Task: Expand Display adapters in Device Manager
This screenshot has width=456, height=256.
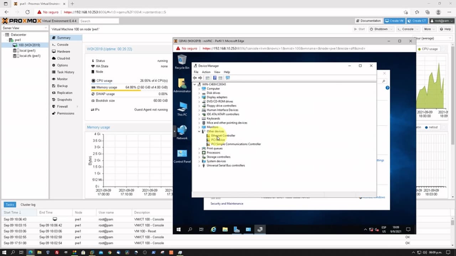Action: pos(199,97)
